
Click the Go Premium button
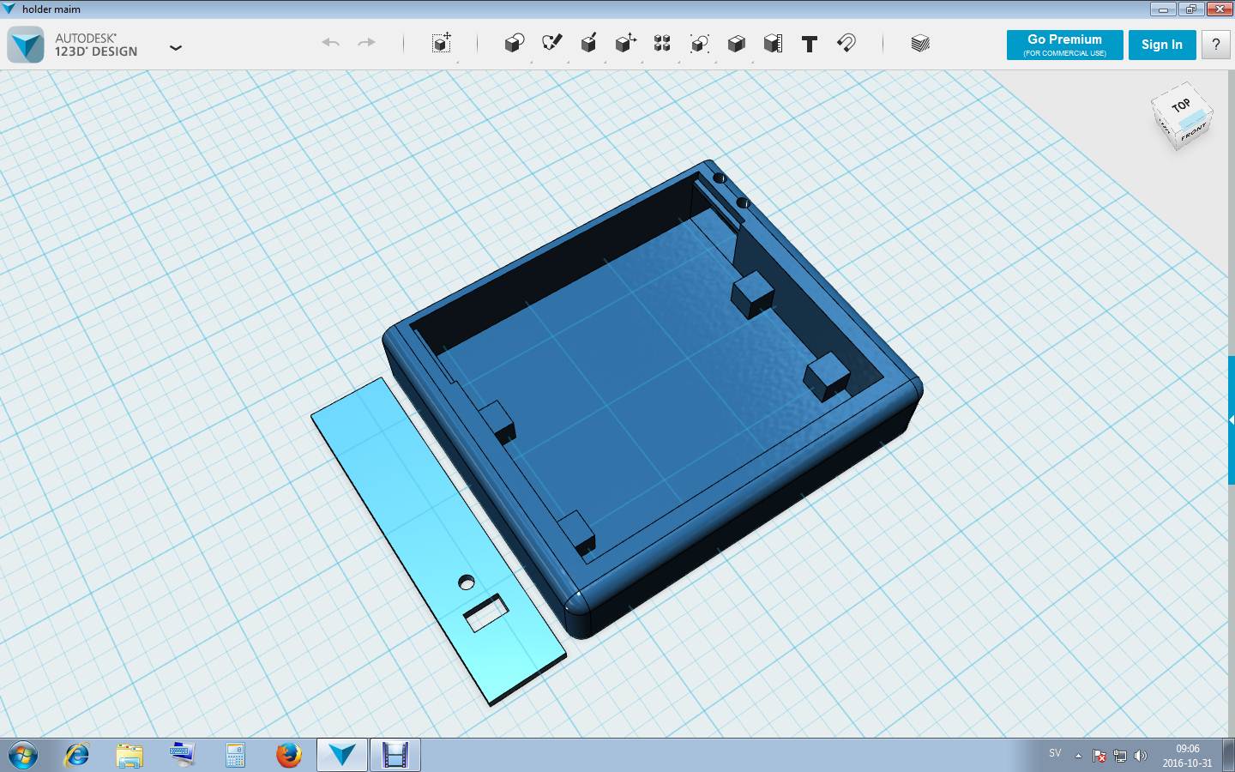(1064, 45)
